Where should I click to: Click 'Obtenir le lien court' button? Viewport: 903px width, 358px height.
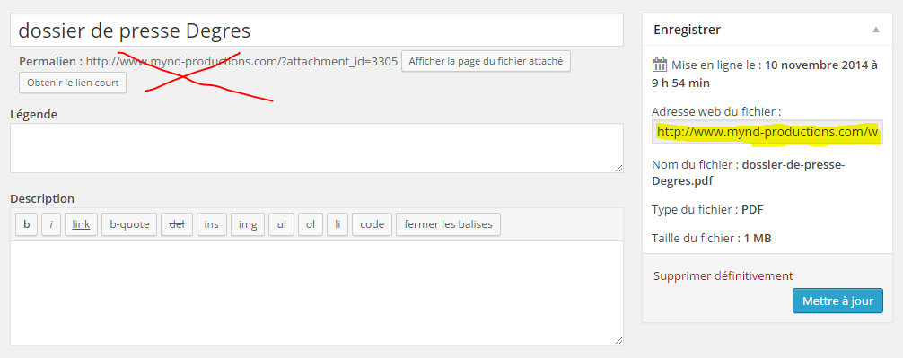pyautogui.click(x=73, y=83)
